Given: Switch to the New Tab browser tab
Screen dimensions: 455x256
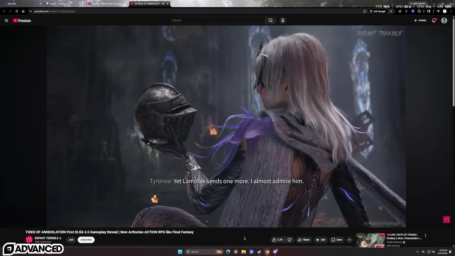Looking at the screenshot, I should [21, 4].
